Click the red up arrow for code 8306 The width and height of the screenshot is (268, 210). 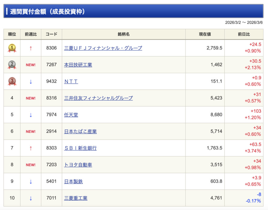pos(31,48)
